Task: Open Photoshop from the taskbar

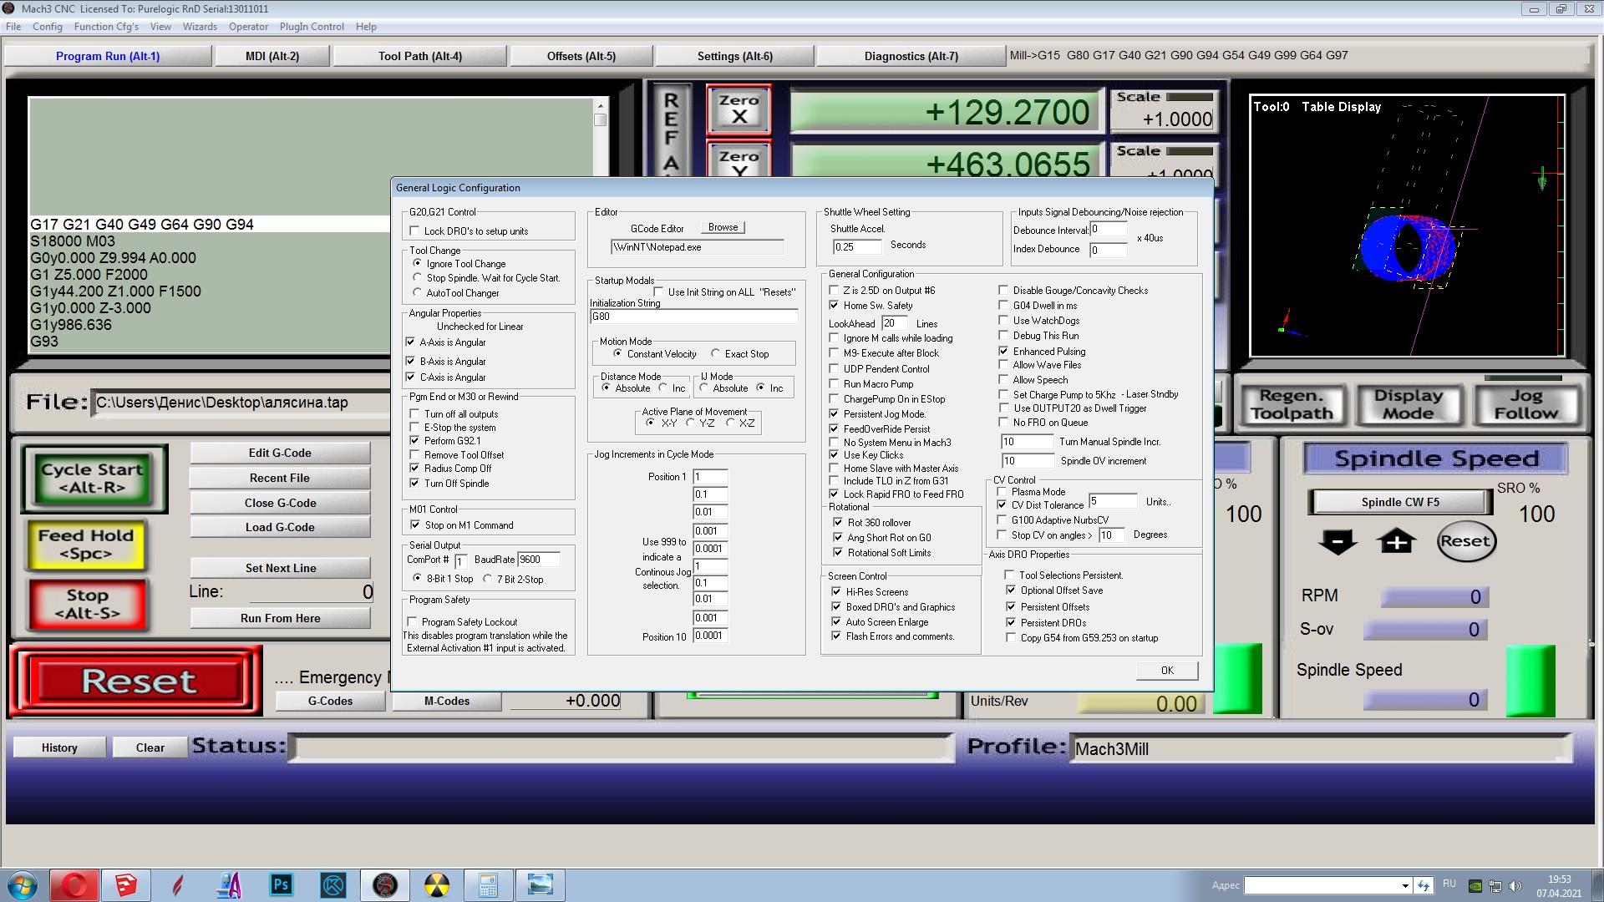Action: 281,884
